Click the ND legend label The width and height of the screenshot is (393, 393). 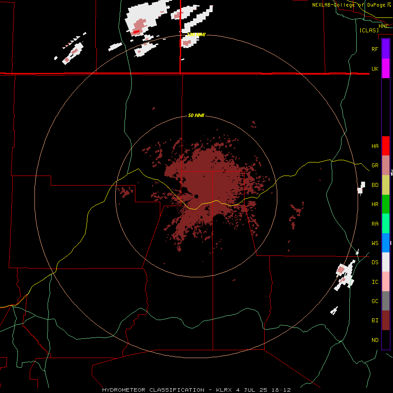coord(375,340)
